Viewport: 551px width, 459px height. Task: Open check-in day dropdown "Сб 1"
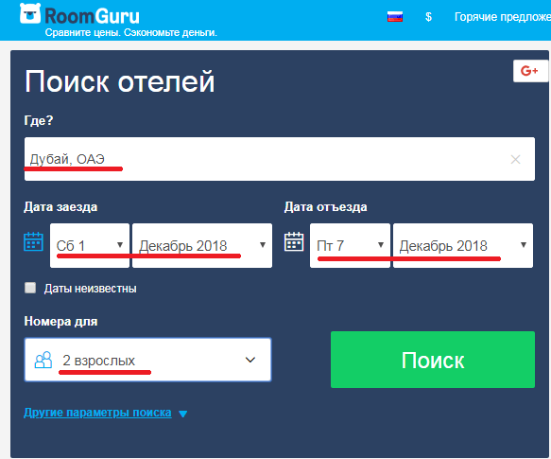tap(90, 245)
